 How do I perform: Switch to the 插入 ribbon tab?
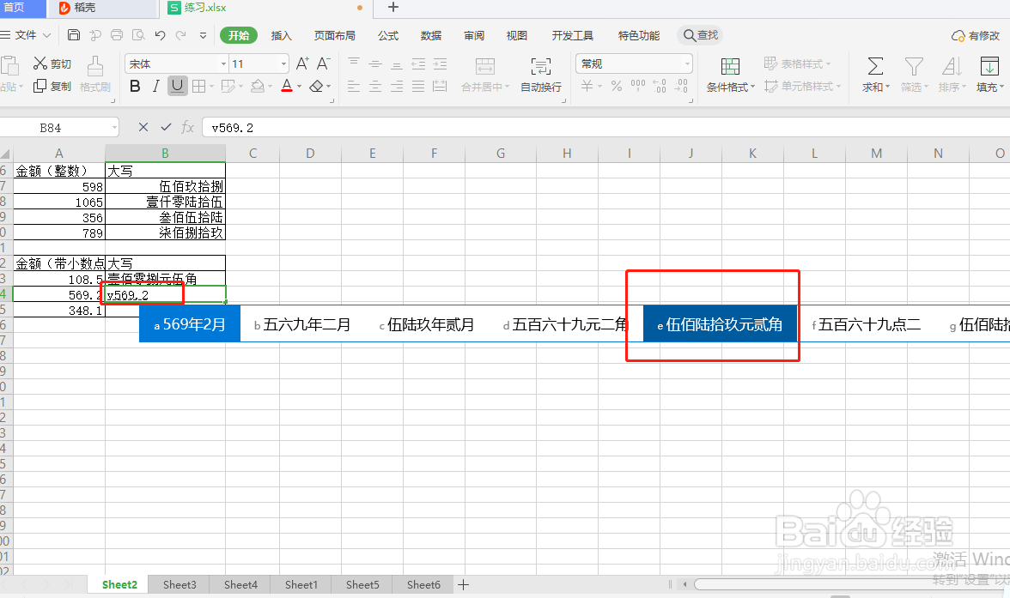pyautogui.click(x=281, y=35)
